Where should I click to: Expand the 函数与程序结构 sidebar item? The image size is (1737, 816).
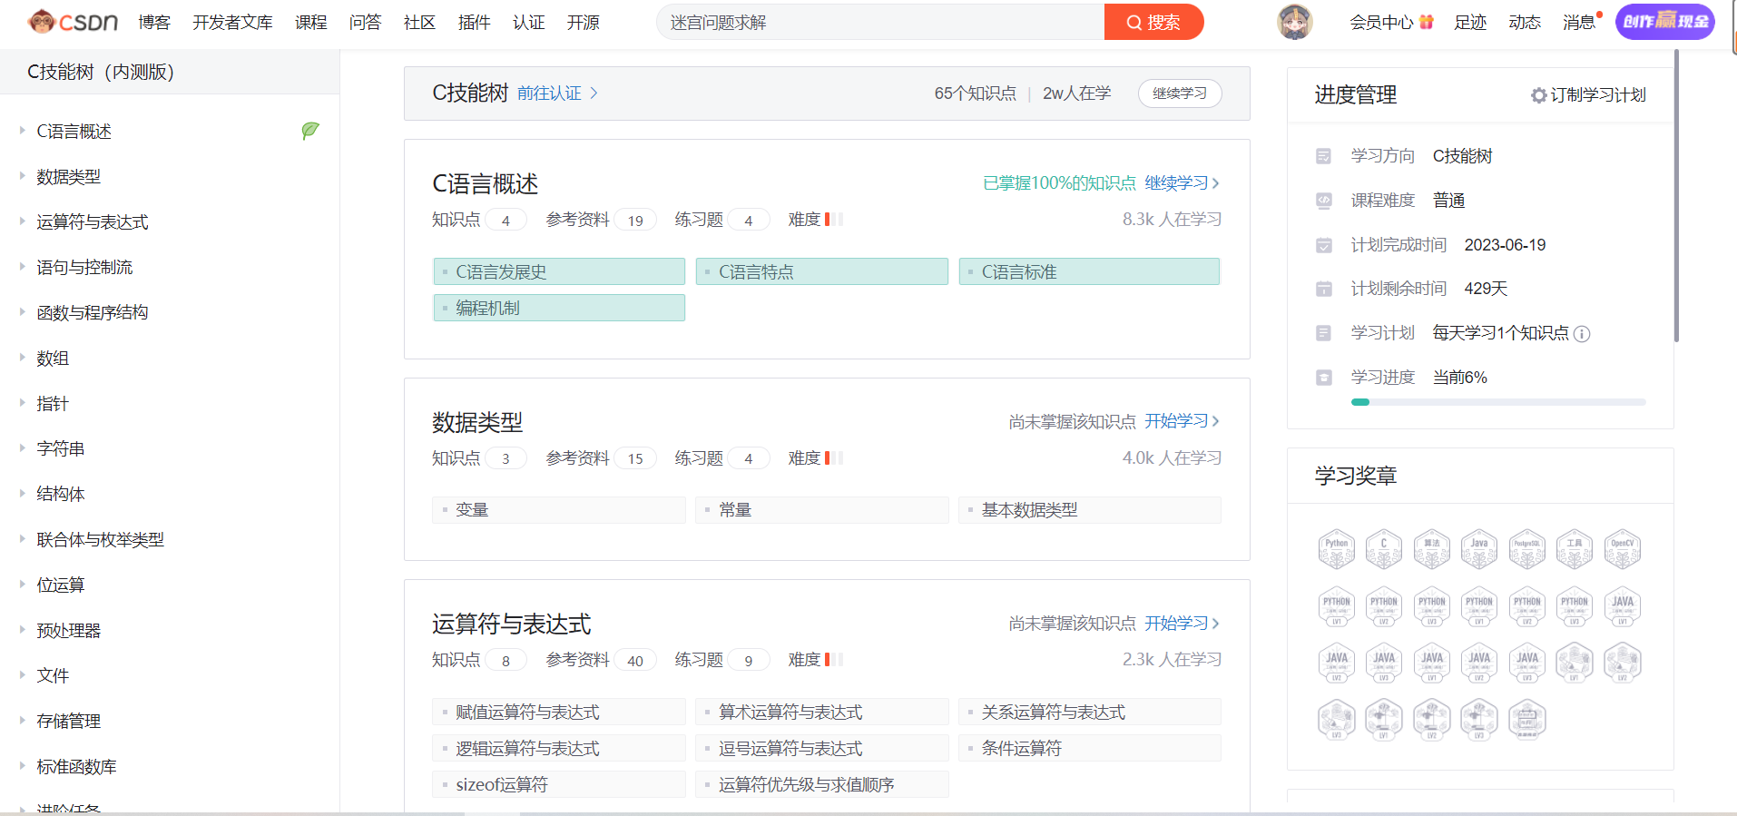23,312
